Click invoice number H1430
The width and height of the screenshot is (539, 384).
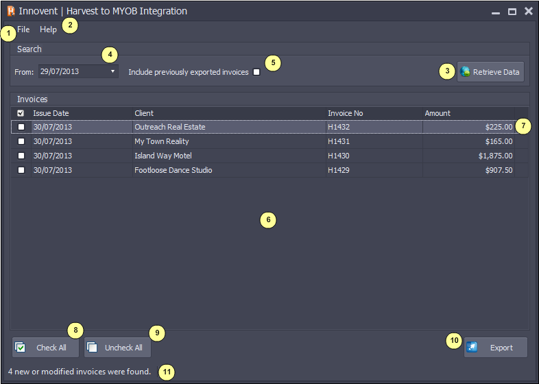pos(339,156)
